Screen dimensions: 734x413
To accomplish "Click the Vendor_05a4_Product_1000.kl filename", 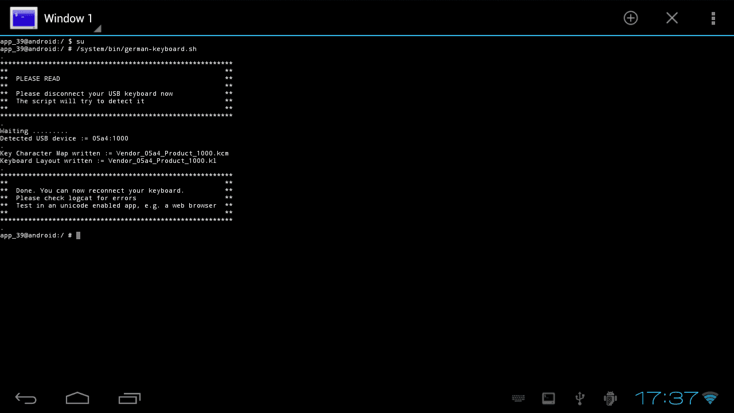I will (x=162, y=161).
